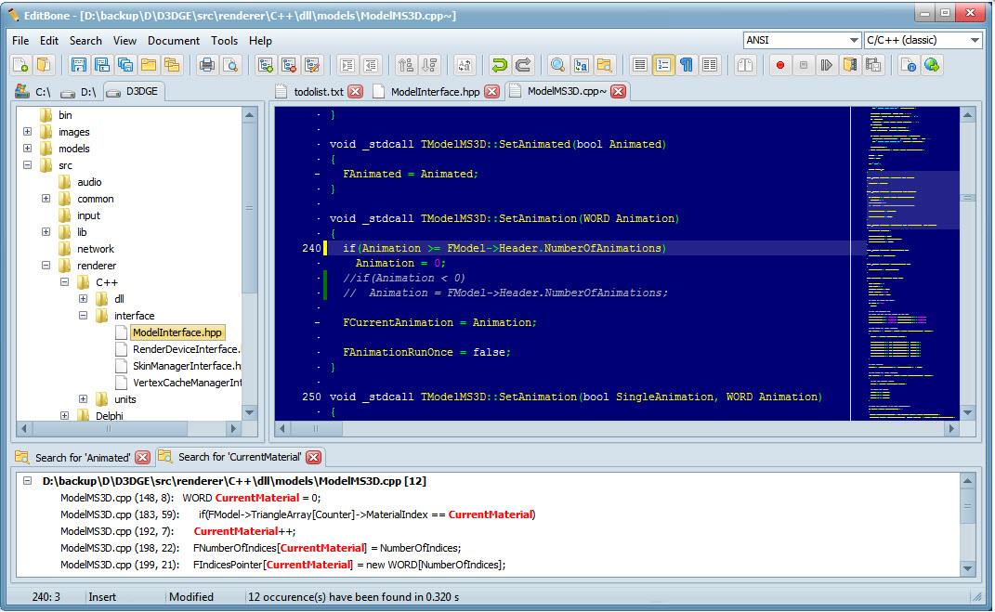
Task: Click the Sort descending toolbar icon
Action: tap(429, 65)
